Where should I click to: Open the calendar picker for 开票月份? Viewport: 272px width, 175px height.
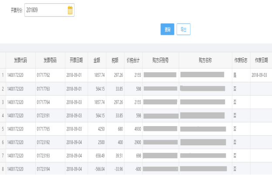pyautogui.click(x=70, y=10)
